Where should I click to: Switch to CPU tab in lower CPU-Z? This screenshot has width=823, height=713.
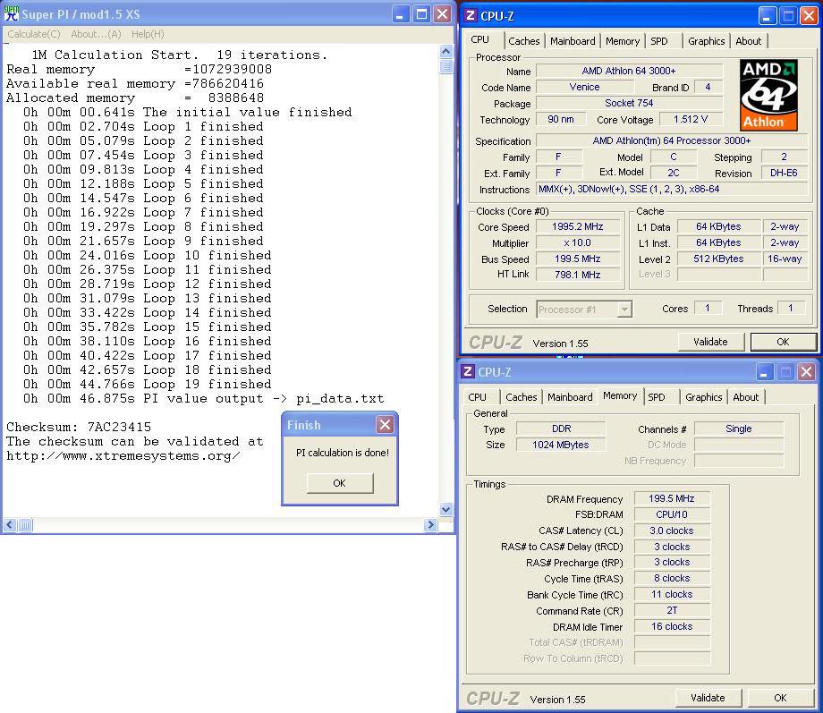(x=477, y=397)
